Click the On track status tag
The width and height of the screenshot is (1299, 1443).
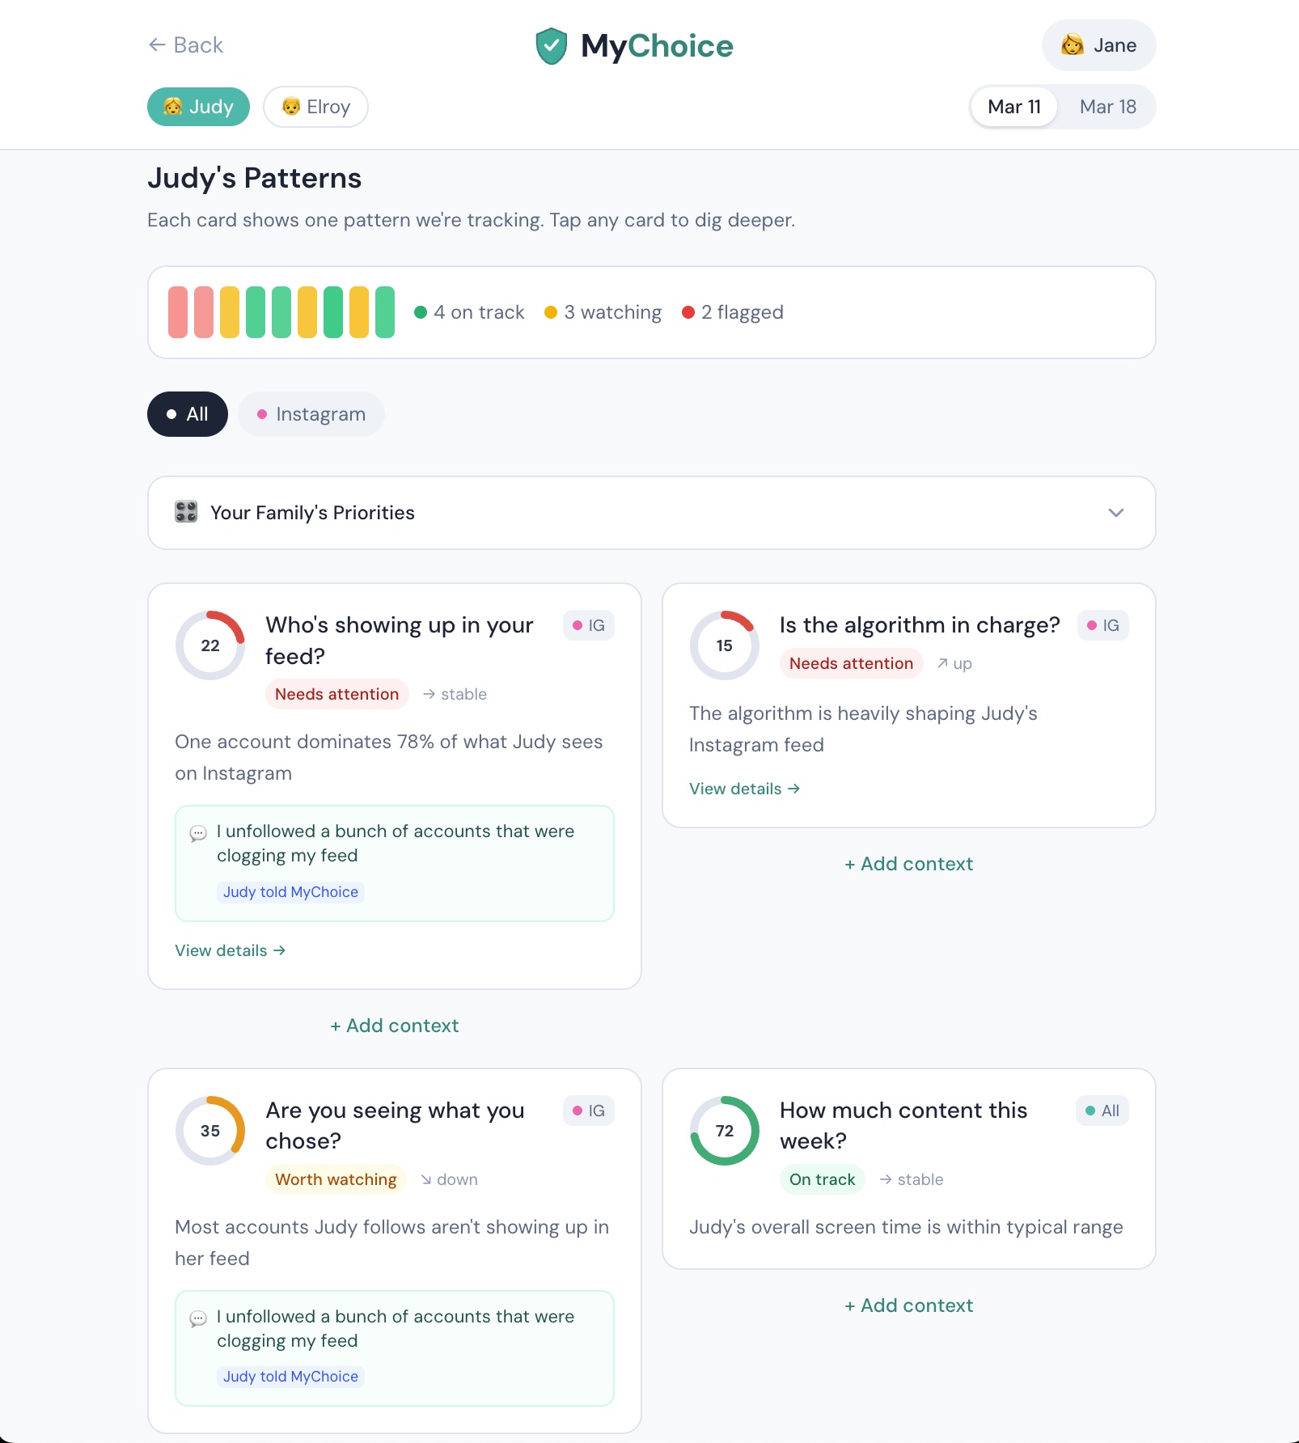pos(822,1179)
